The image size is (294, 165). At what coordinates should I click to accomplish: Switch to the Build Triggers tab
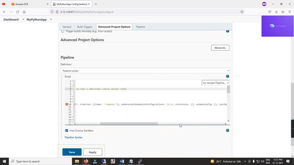pos(85,27)
